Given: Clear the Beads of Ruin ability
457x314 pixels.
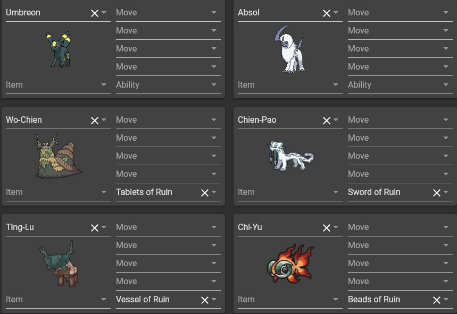Looking at the screenshot, I should tap(437, 300).
